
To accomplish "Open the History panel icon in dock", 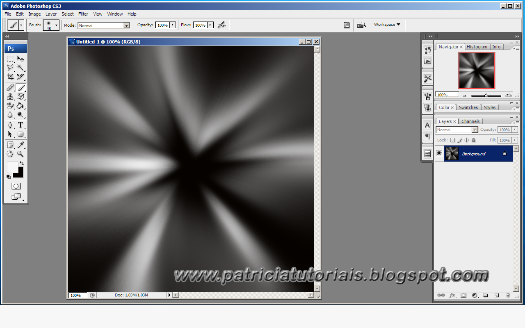I will 427,50.
